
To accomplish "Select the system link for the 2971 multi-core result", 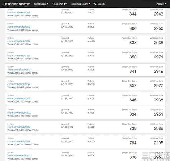I will coord(19,55).
